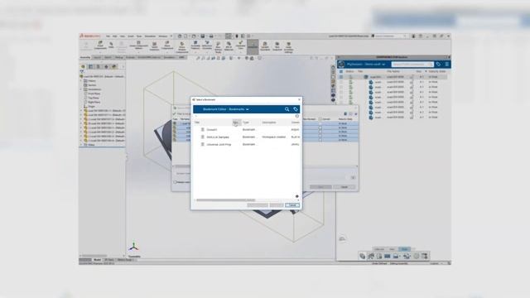Click Reference Geometry tool
530x298 pixels.
pos(207,46)
